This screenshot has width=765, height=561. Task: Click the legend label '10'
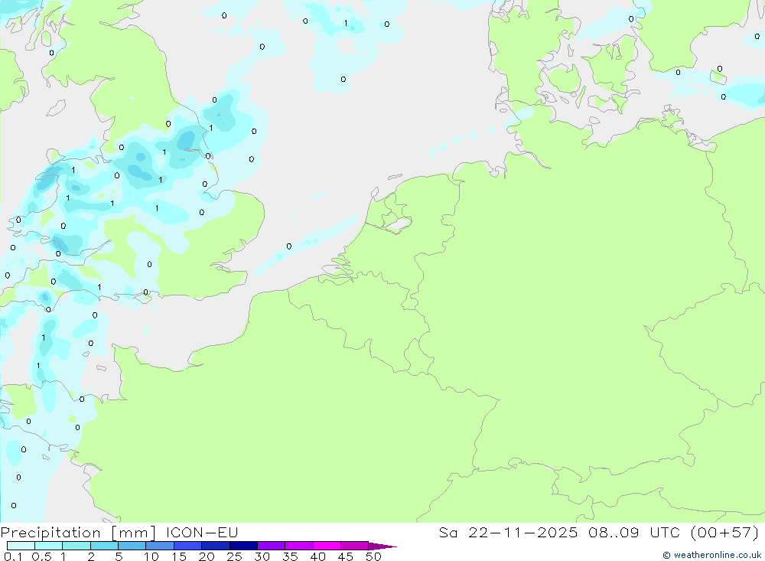(x=151, y=556)
